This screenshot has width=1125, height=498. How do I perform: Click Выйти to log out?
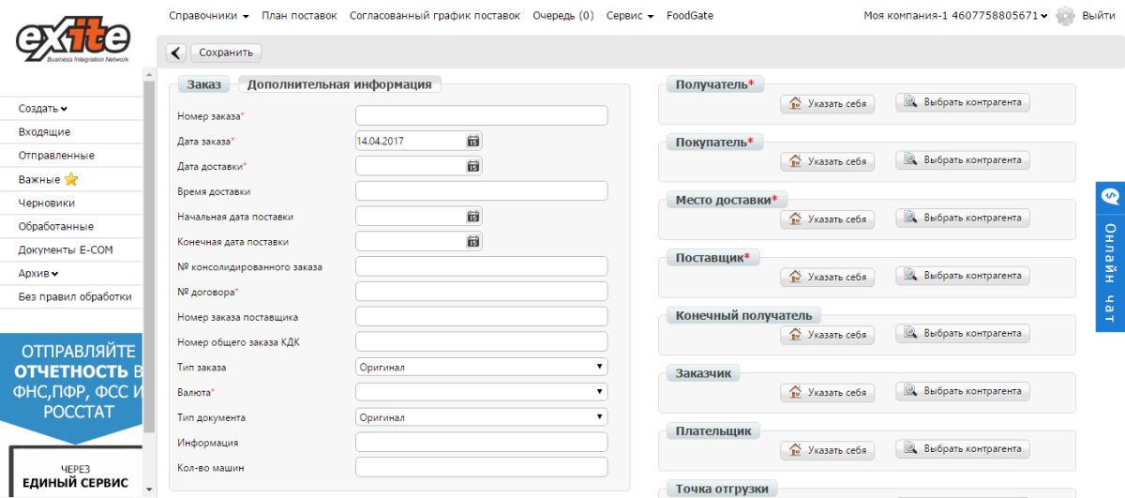[x=1099, y=16]
